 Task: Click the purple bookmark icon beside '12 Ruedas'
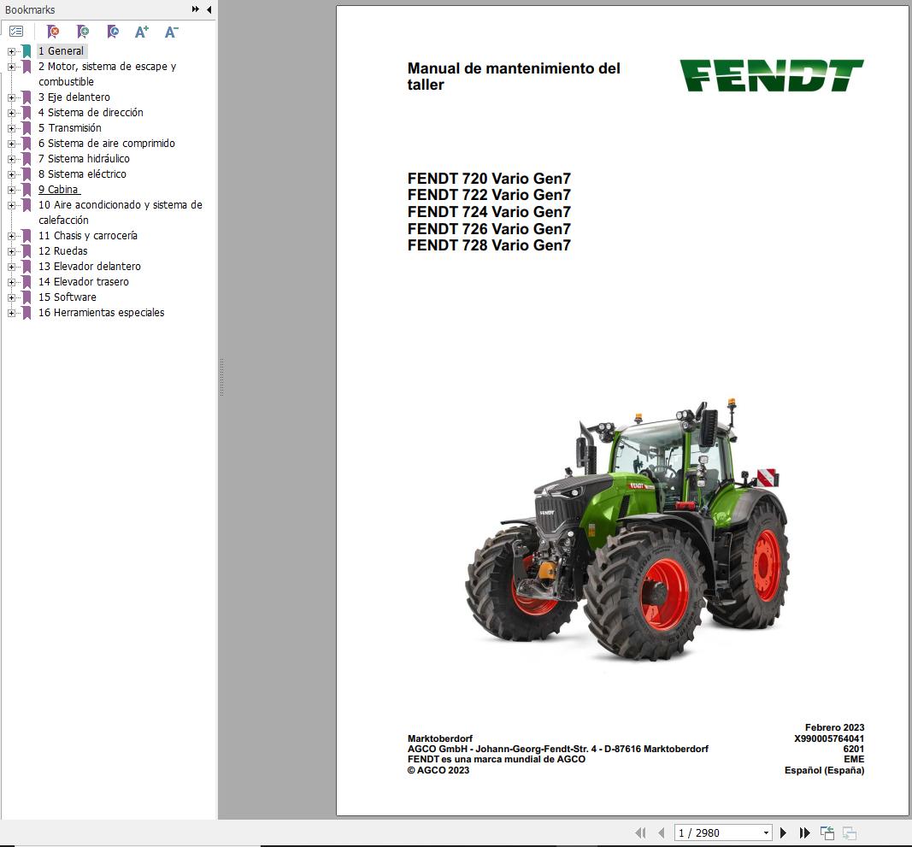26,251
